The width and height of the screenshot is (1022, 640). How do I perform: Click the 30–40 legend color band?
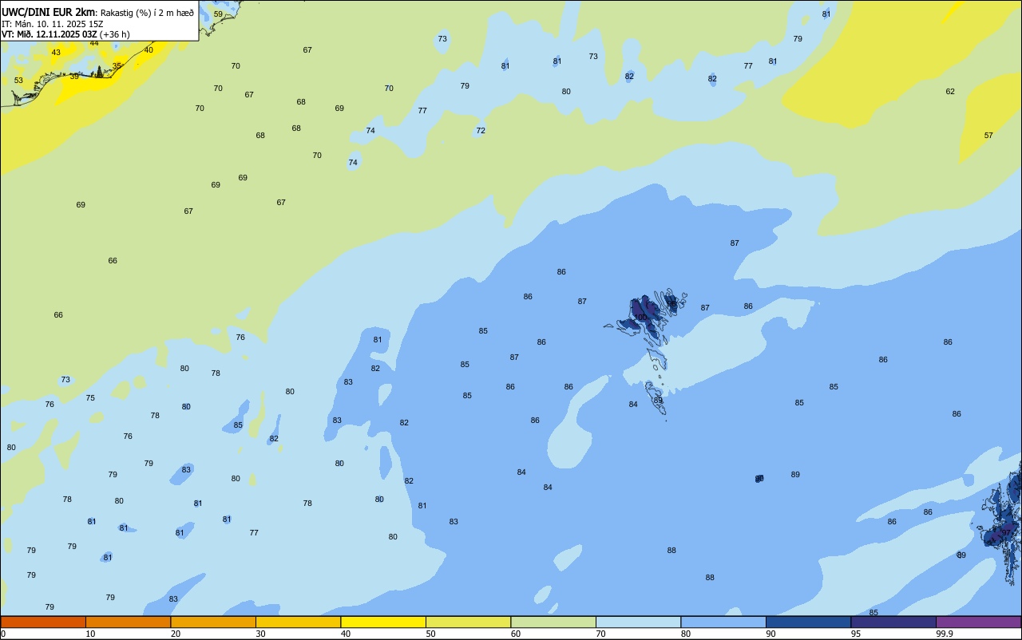tap(298, 622)
